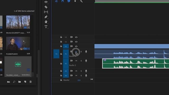The height and width of the screenshot is (95, 169).
Task: Select the Rolling Edit tool
Action: 46,2
